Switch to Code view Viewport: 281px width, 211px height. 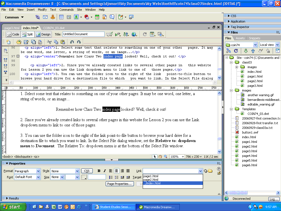13,34
